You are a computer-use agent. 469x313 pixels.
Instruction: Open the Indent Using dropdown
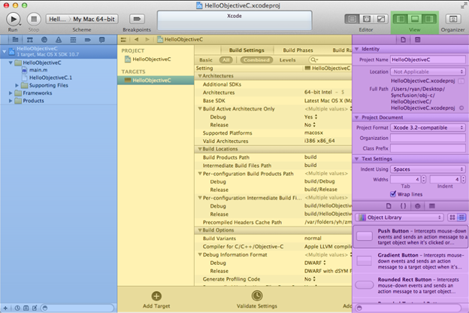pyautogui.click(x=428, y=169)
